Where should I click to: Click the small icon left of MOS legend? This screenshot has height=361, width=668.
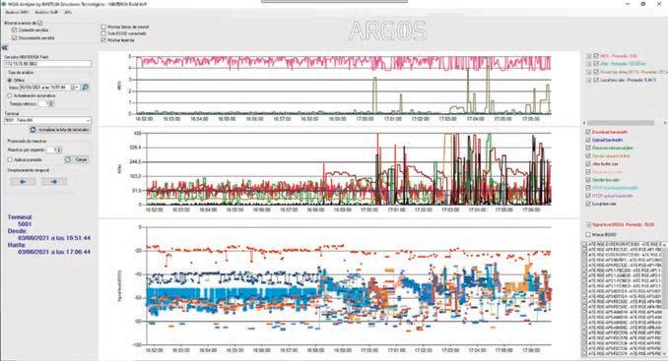coord(589,56)
